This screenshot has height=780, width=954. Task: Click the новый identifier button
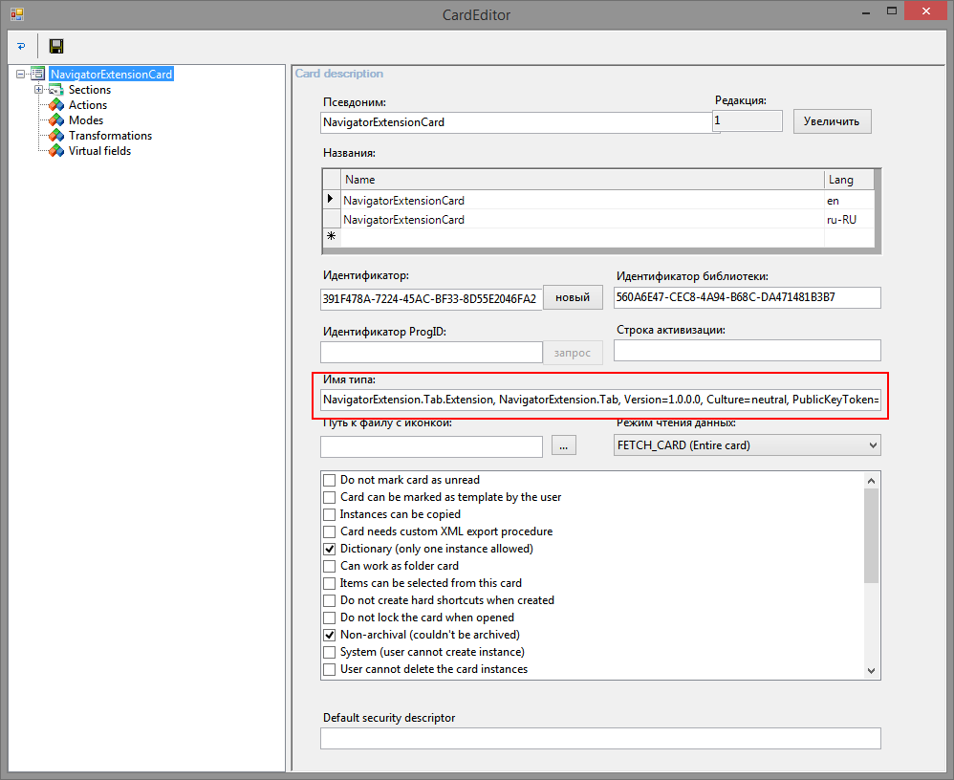pos(573,298)
